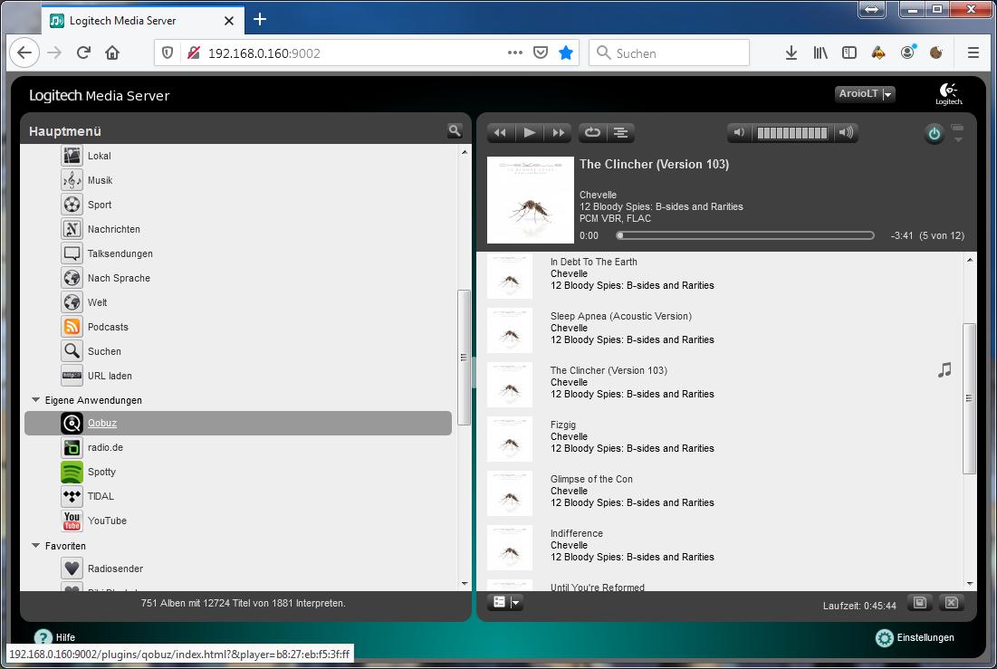Close the Logitech Media Server tab
Screen dimensions: 997x669
(x=229, y=21)
